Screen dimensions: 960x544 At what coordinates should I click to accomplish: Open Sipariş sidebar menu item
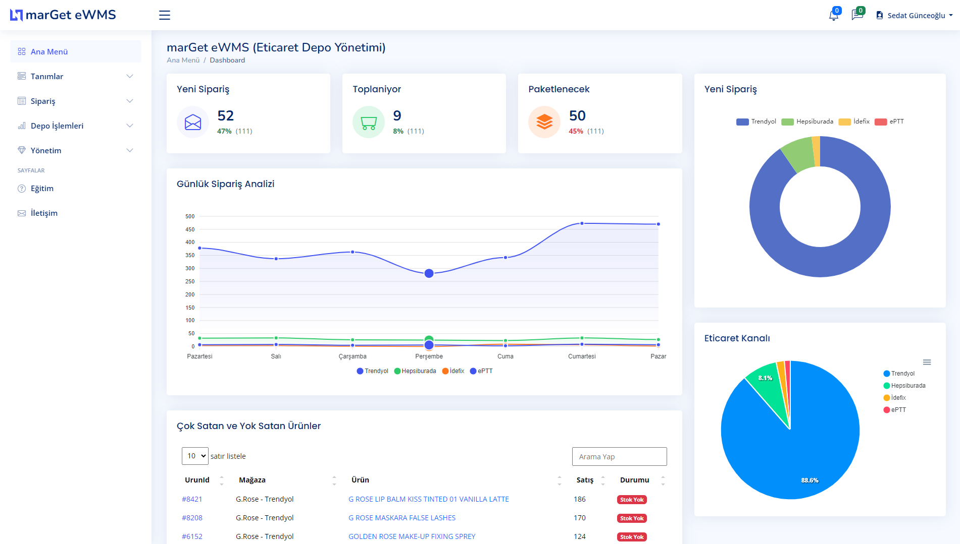point(76,101)
